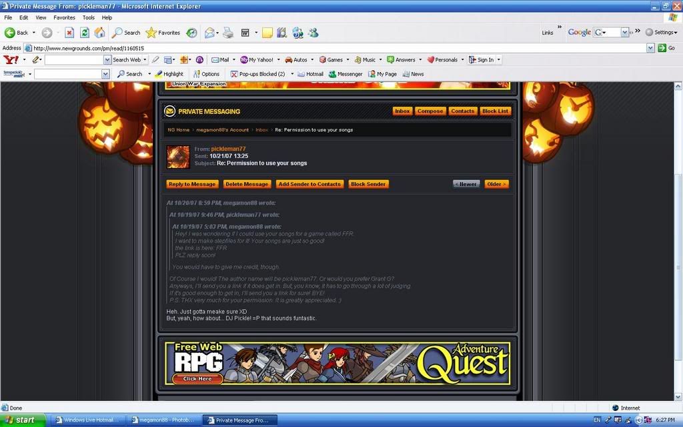
Task: Click the Adventure Quest banner ad
Action: (337, 364)
